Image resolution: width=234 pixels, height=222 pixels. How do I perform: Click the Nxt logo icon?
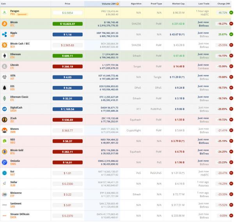(4, 173)
